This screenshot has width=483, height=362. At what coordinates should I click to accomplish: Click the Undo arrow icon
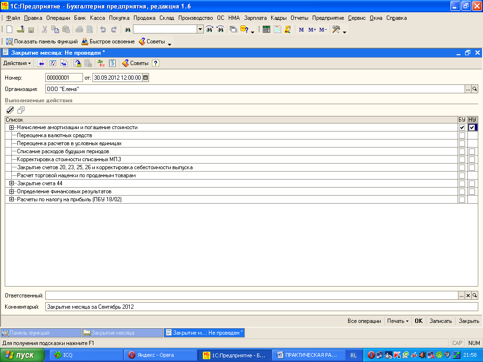click(103, 30)
